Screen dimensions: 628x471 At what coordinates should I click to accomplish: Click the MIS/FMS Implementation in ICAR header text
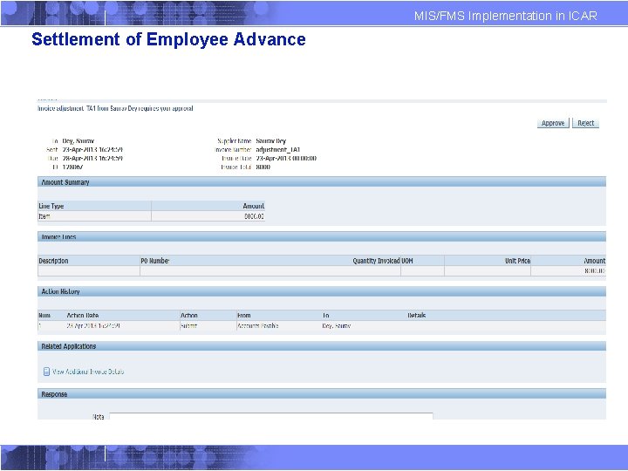(x=505, y=16)
